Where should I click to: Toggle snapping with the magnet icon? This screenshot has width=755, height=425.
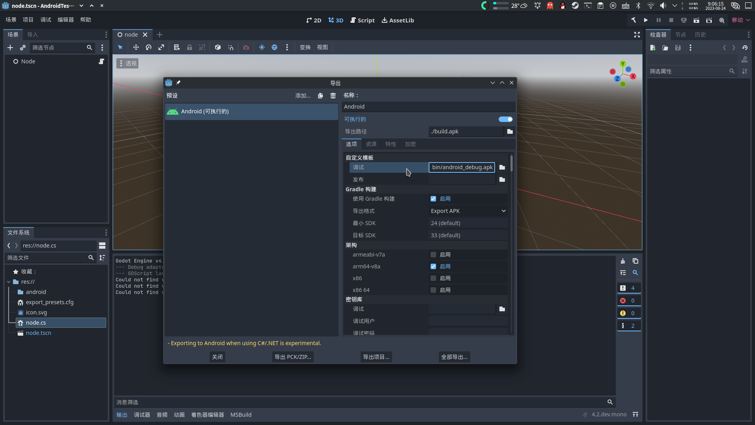pyautogui.click(x=231, y=47)
